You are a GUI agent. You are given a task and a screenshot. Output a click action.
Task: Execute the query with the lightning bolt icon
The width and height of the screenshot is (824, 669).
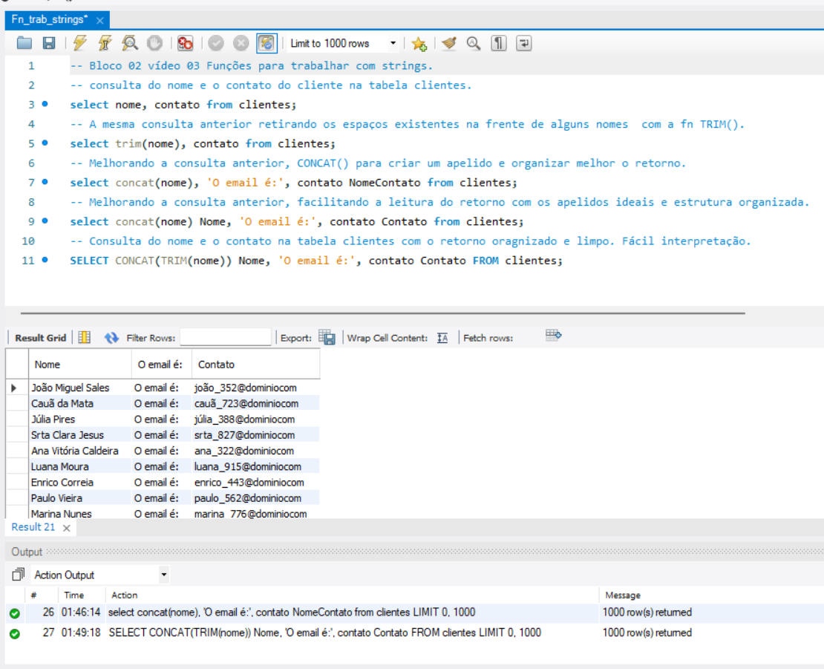tap(80, 44)
